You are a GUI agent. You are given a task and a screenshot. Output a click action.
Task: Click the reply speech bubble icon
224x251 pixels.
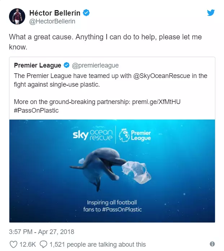click(x=44, y=244)
